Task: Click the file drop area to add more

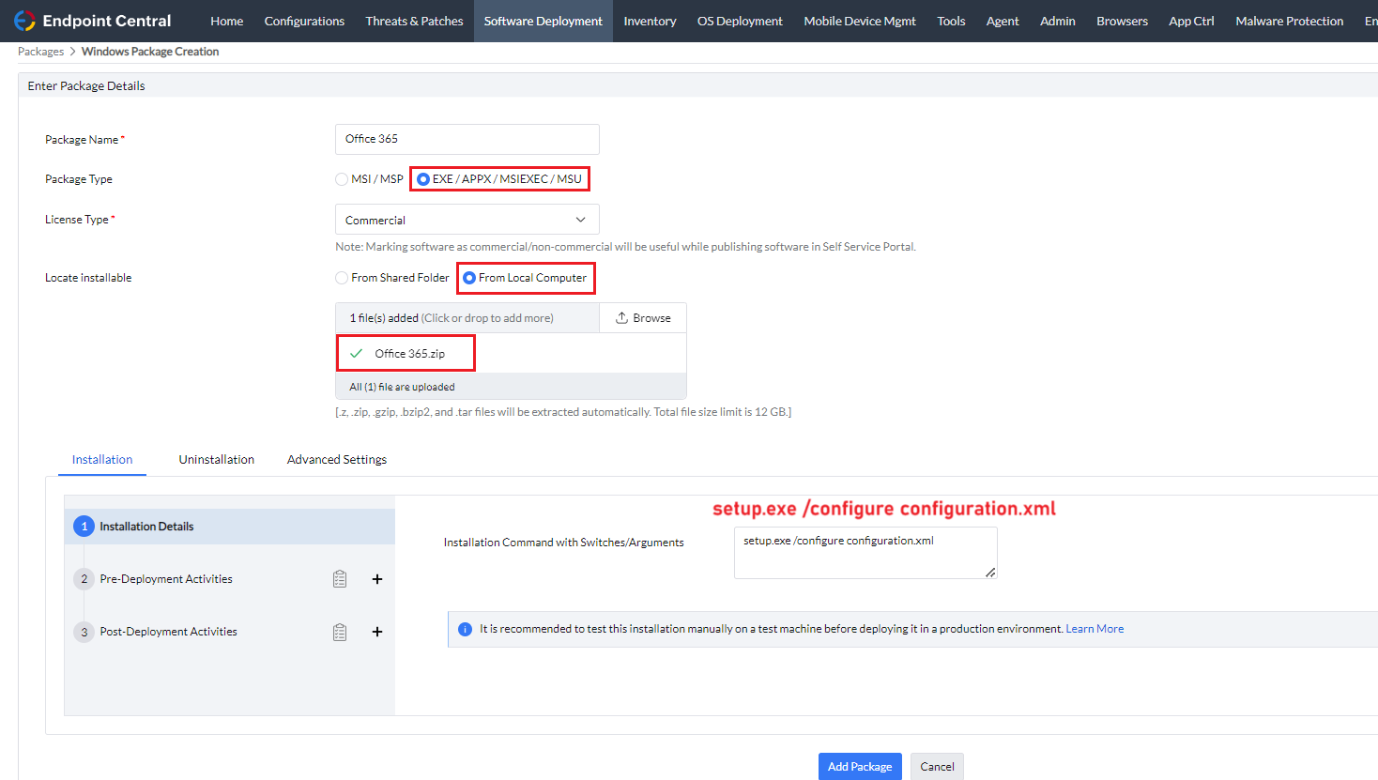Action: [x=467, y=318]
